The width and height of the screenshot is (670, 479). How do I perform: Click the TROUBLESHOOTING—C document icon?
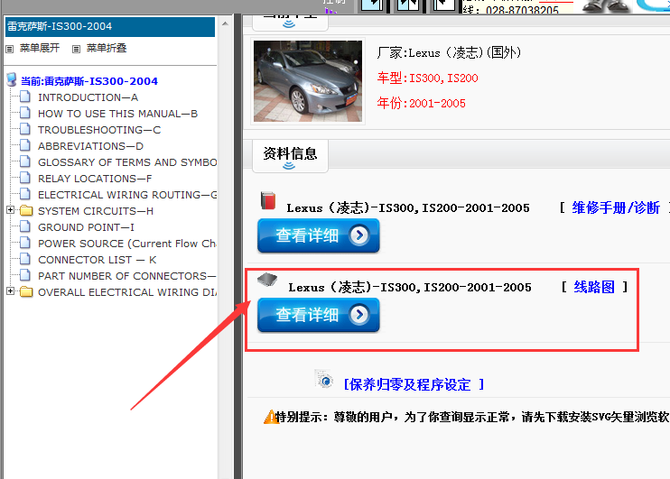(x=25, y=129)
